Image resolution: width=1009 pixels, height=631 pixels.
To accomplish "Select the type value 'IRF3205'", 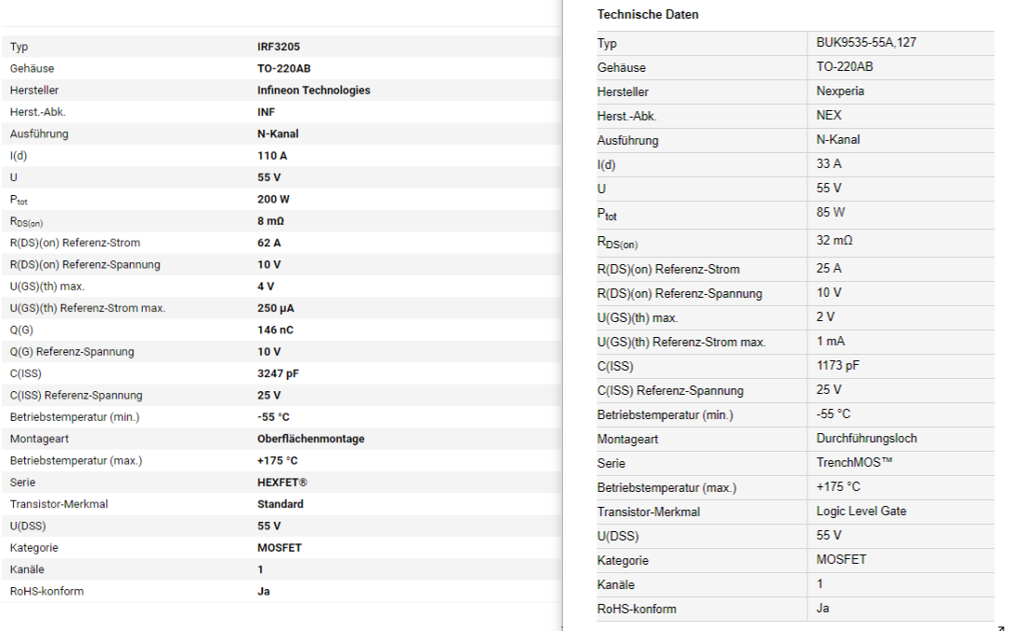I will pos(278,47).
